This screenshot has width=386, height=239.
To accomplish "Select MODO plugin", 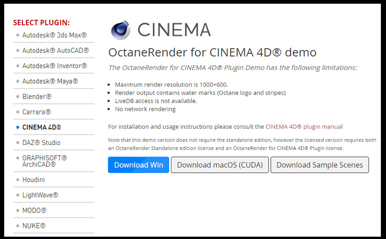I will (x=34, y=210).
